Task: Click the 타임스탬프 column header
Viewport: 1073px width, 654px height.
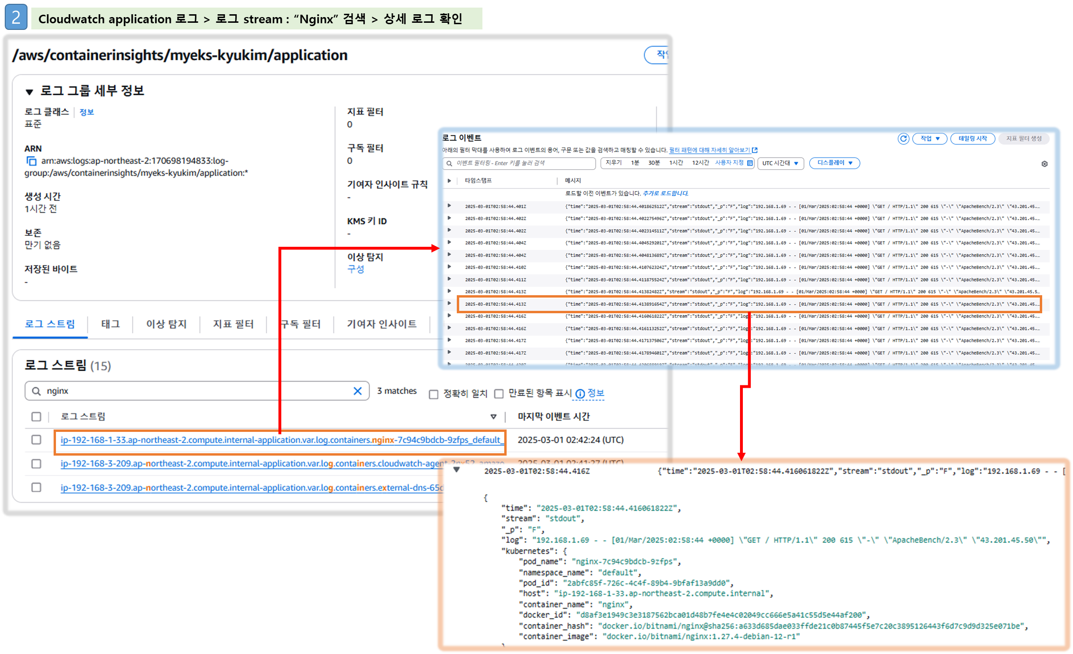Action: pyautogui.click(x=478, y=181)
